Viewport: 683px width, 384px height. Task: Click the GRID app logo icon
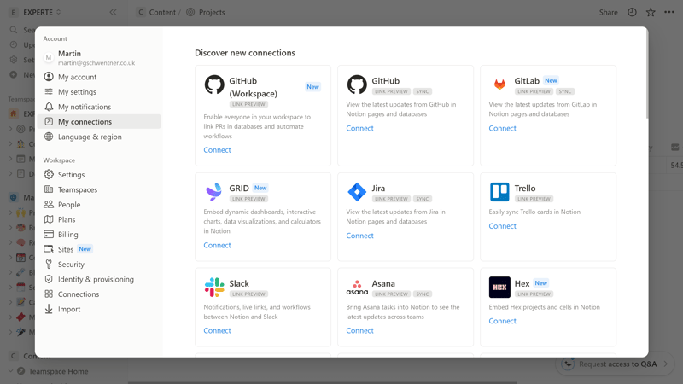click(x=214, y=192)
